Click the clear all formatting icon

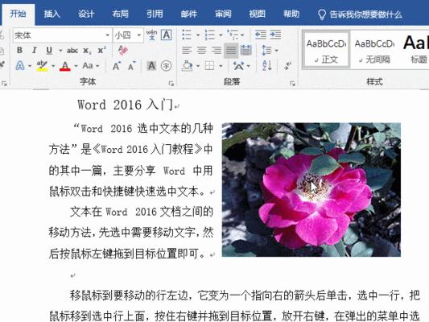[122, 50]
